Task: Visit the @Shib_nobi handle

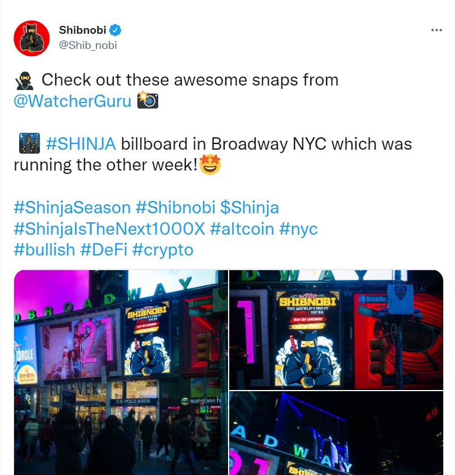Action: coord(88,45)
